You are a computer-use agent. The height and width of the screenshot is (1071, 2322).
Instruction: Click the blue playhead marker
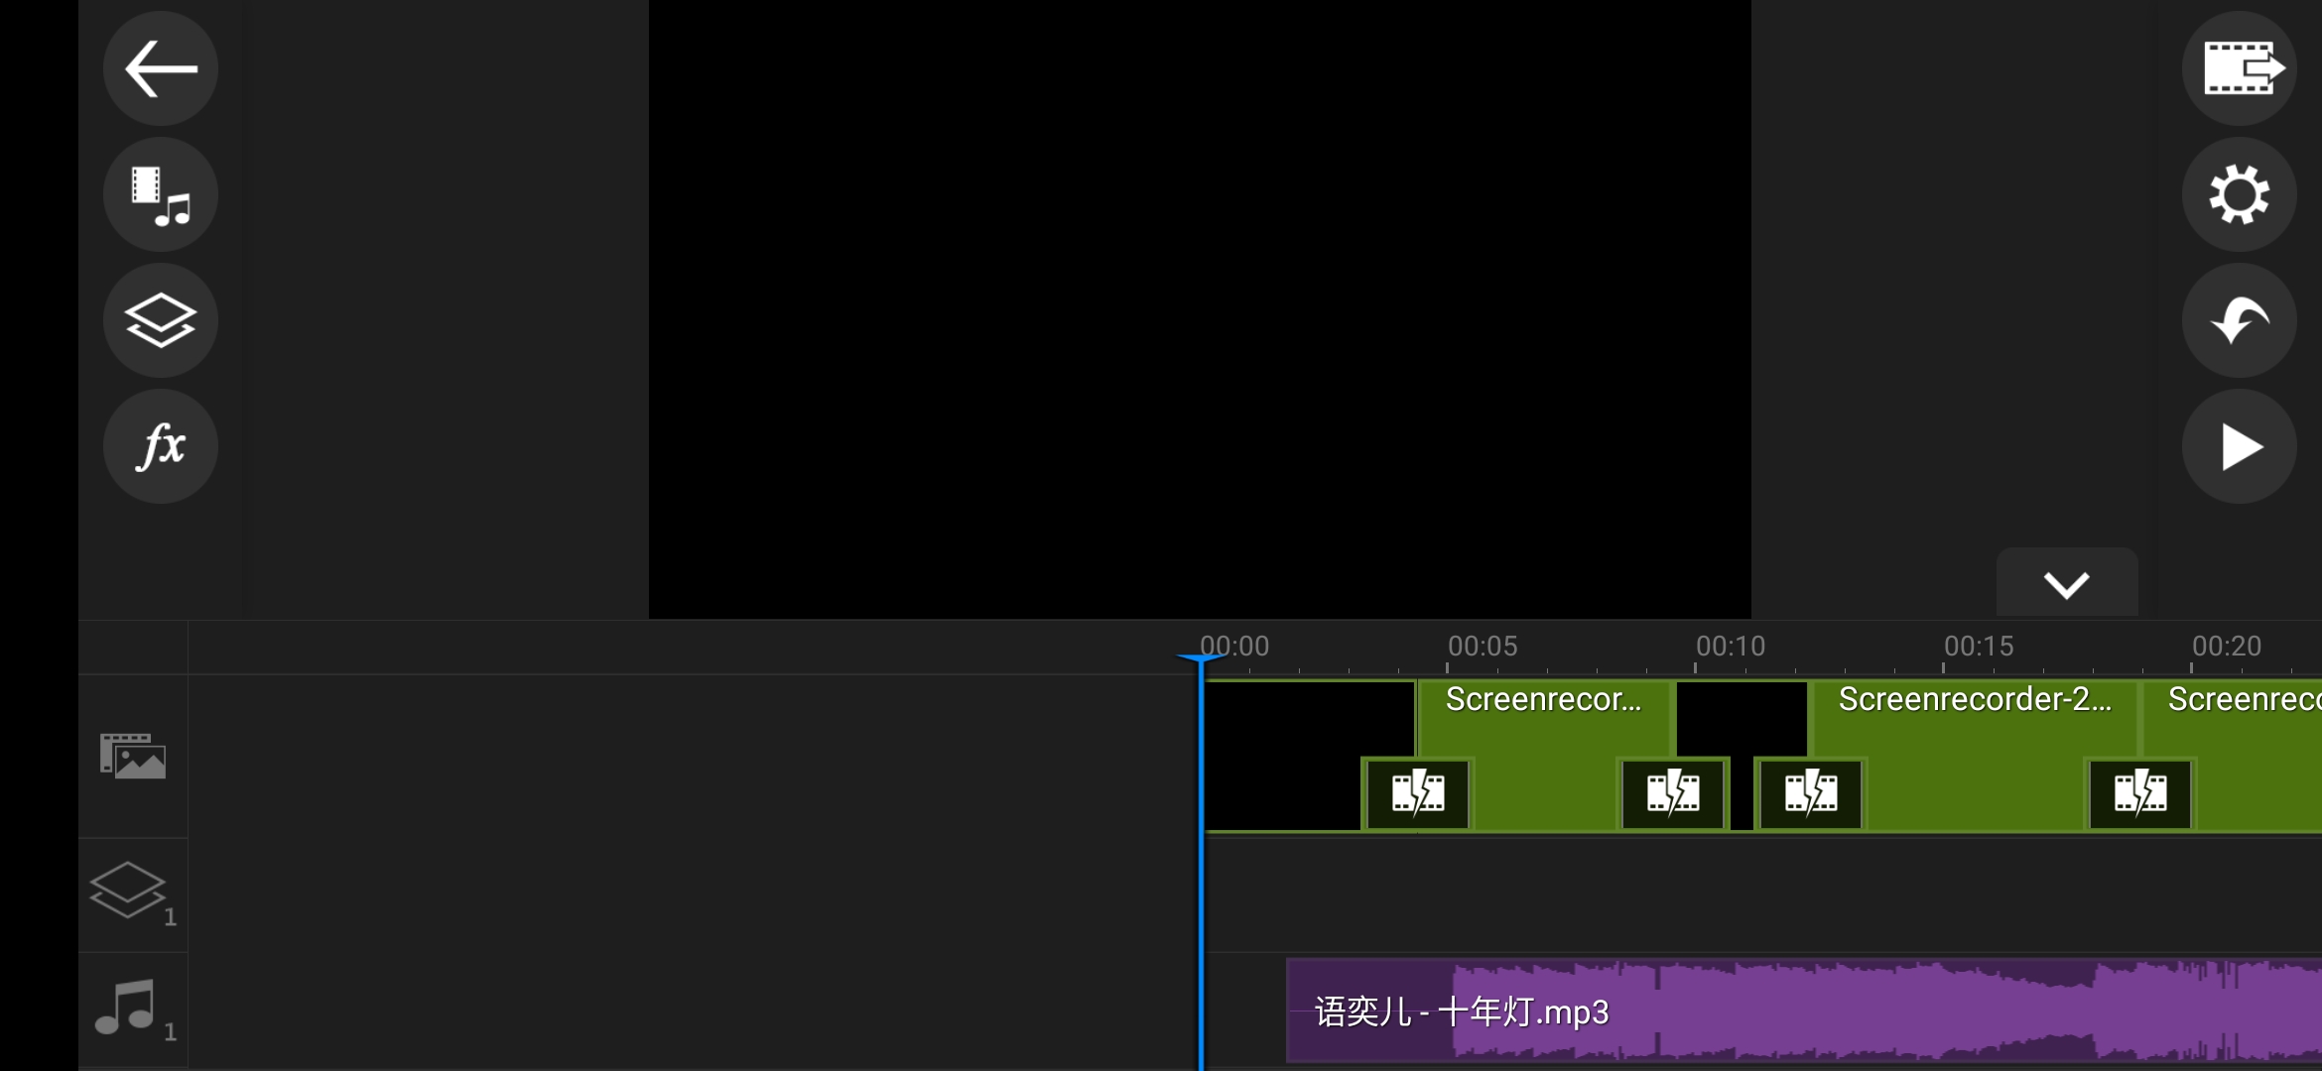tap(1202, 657)
